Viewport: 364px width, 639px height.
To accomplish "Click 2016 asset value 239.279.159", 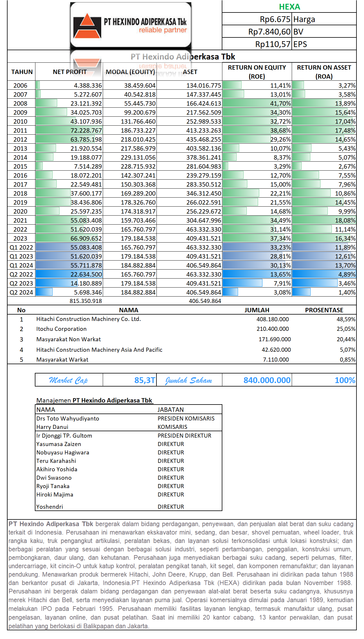I will (x=204, y=176).
